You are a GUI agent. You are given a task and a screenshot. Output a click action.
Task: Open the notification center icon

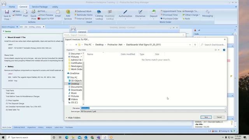[245, 137]
